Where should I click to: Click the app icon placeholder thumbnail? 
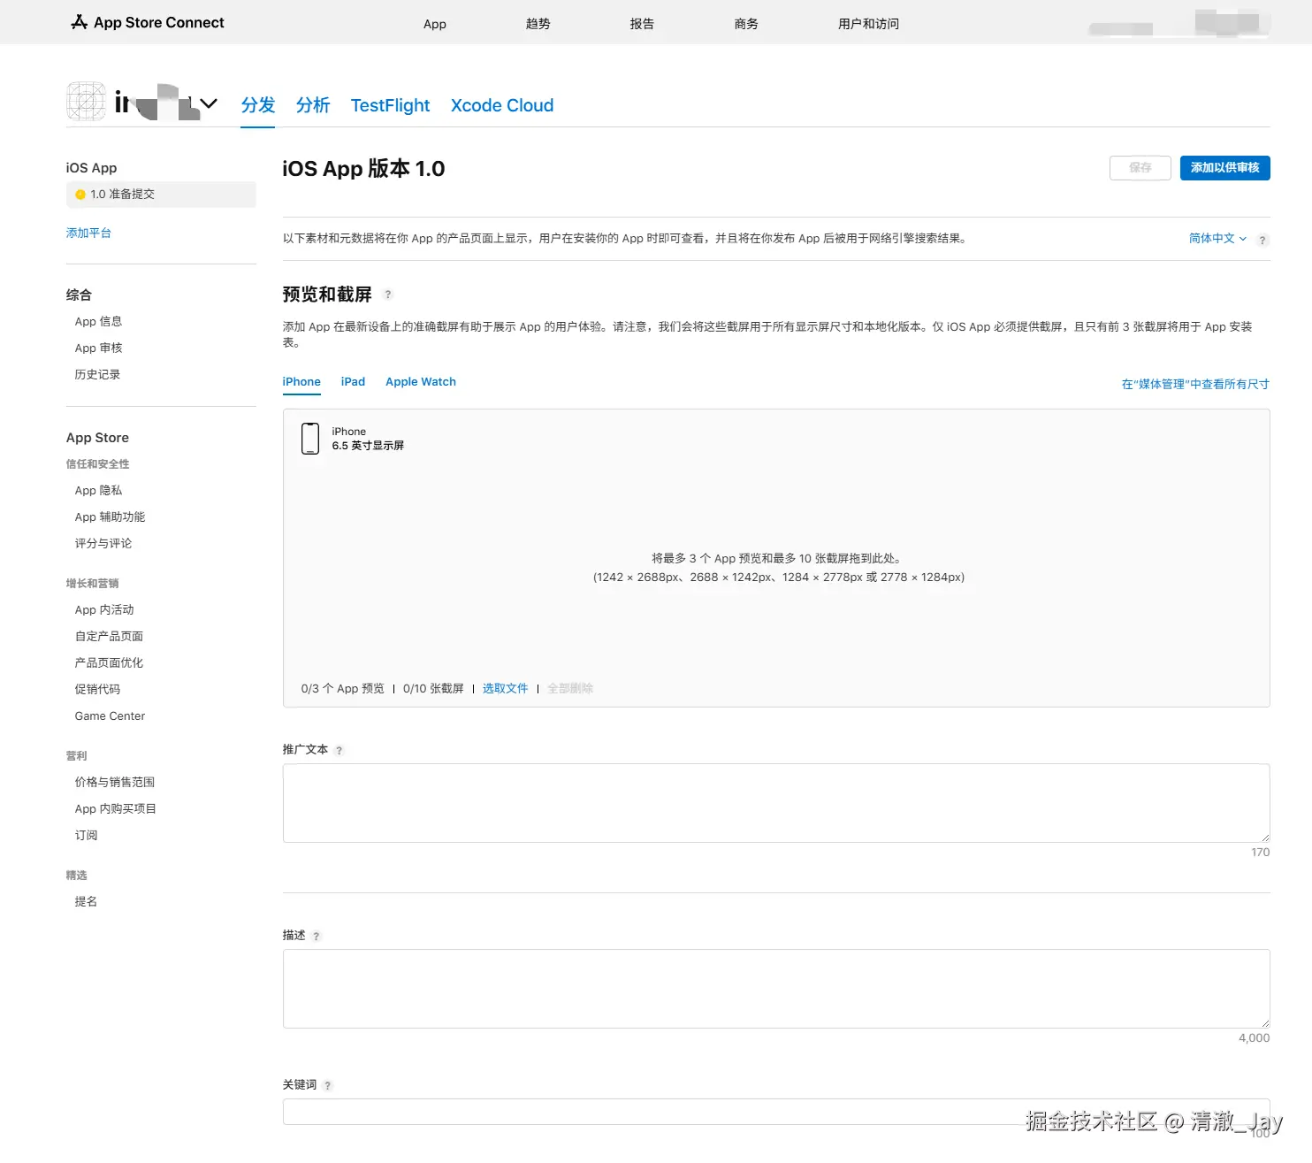pyautogui.click(x=87, y=102)
